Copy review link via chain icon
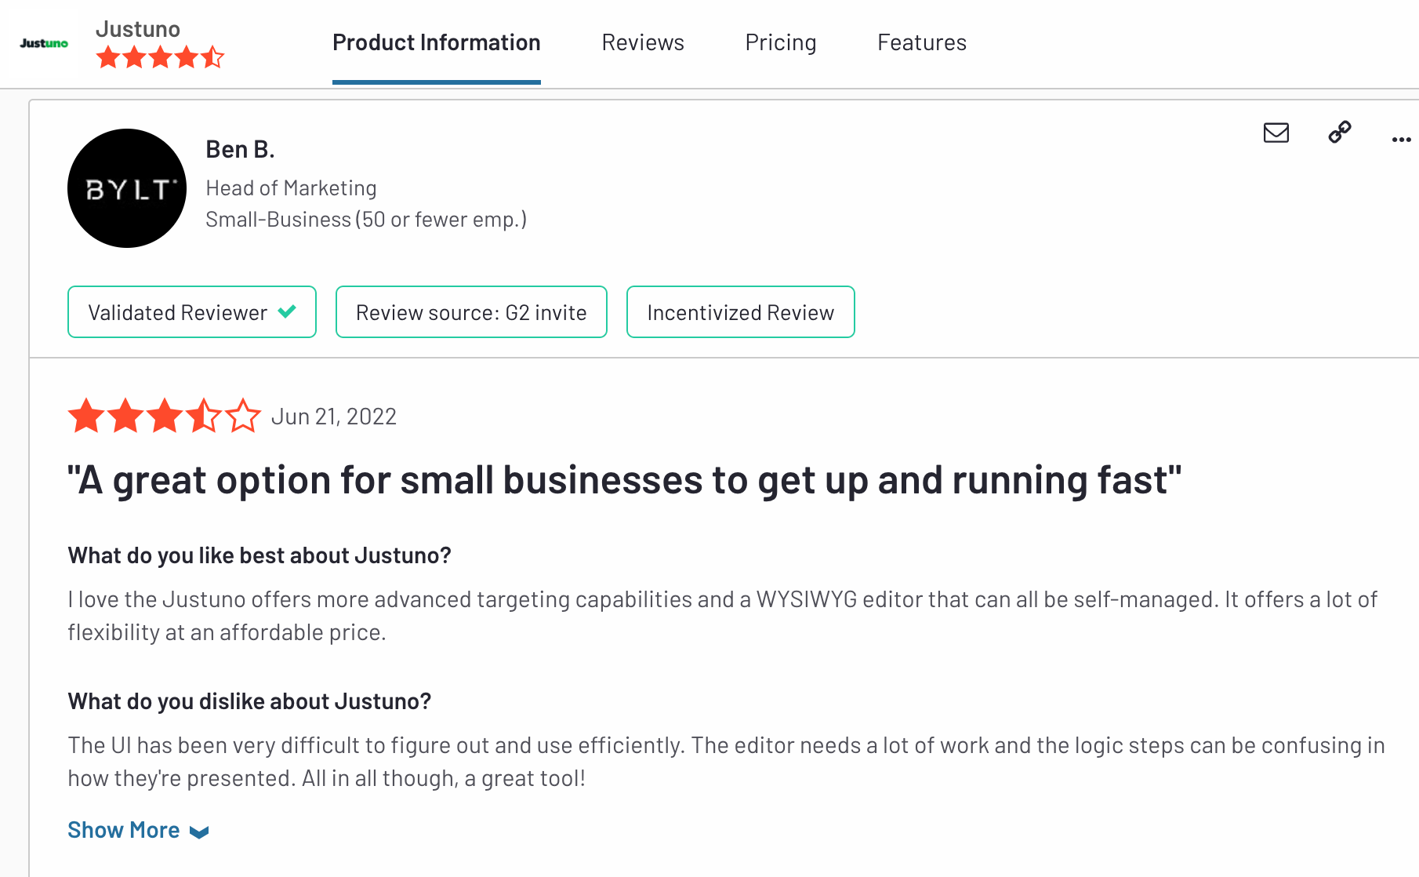 1339,132
